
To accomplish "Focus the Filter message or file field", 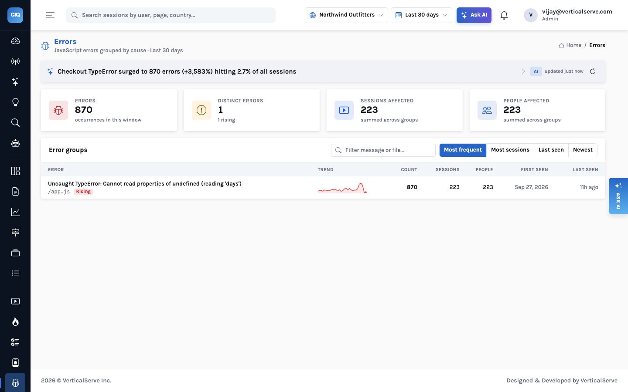I will 383,150.
